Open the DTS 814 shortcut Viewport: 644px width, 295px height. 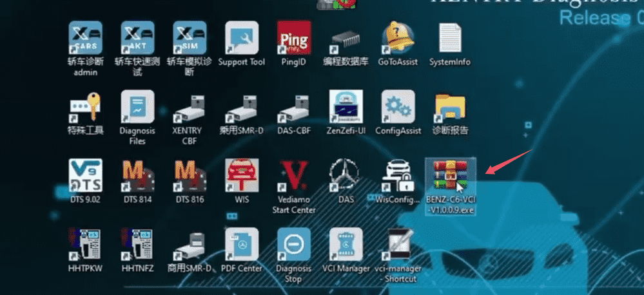pyautogui.click(x=137, y=175)
